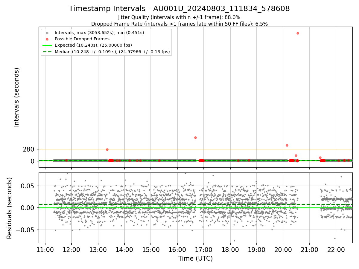Click the 'Residuals (seconds)' y-axis label
Image resolution: width=359 pixels, height=269 pixels.
point(10,208)
